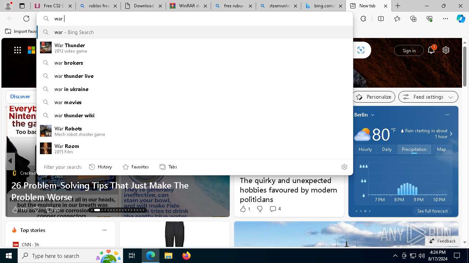
Task: Choose war movies suggestion
Action: click(195, 102)
